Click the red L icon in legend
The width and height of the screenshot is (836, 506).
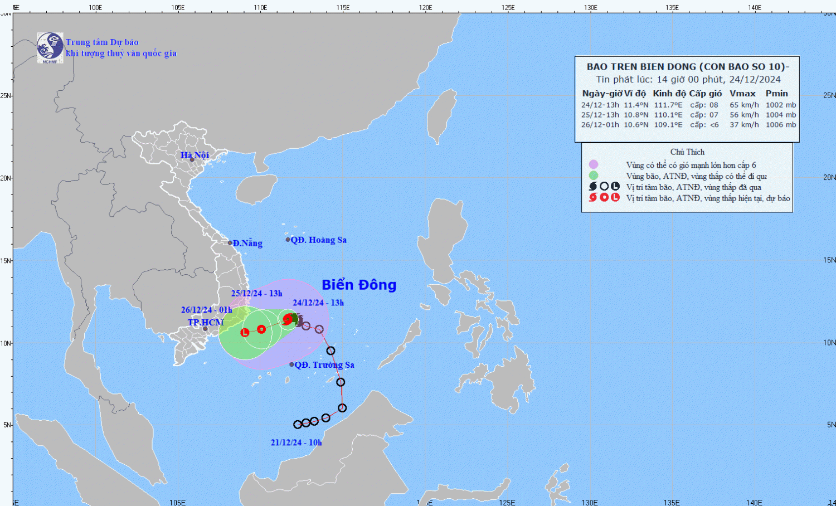615,197
